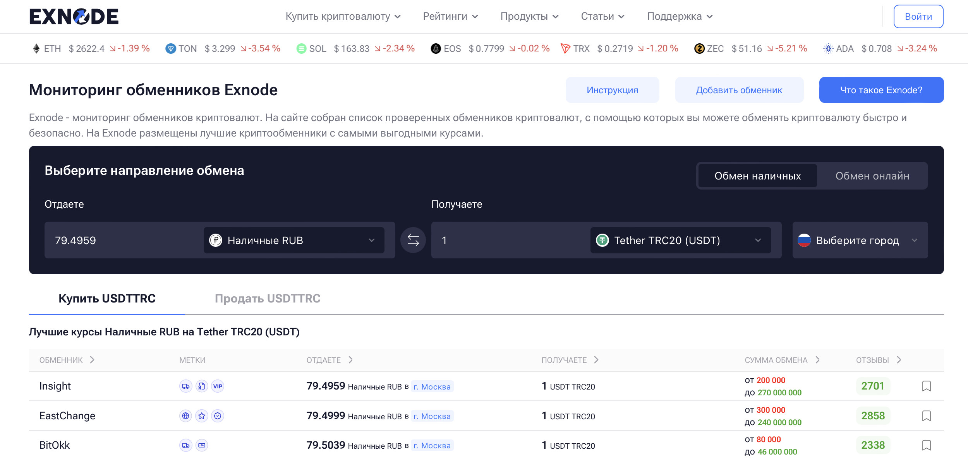Click the cash banknote badge on BitOkk row
Image resolution: width=968 pixels, height=458 pixels.
[202, 445]
